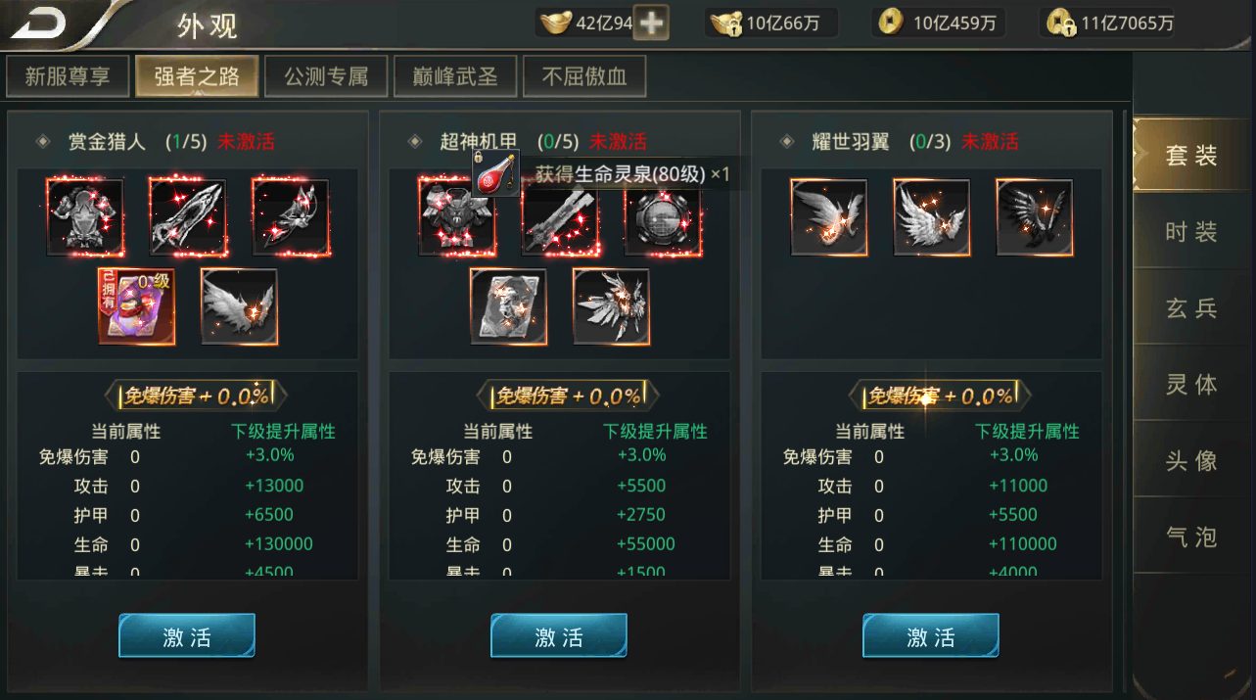
Task: Choose the mecha sword weapon icon
Action: [560, 217]
